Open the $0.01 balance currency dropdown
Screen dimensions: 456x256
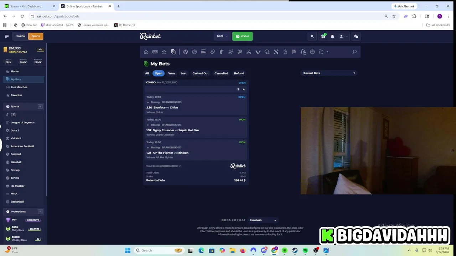[222, 36]
